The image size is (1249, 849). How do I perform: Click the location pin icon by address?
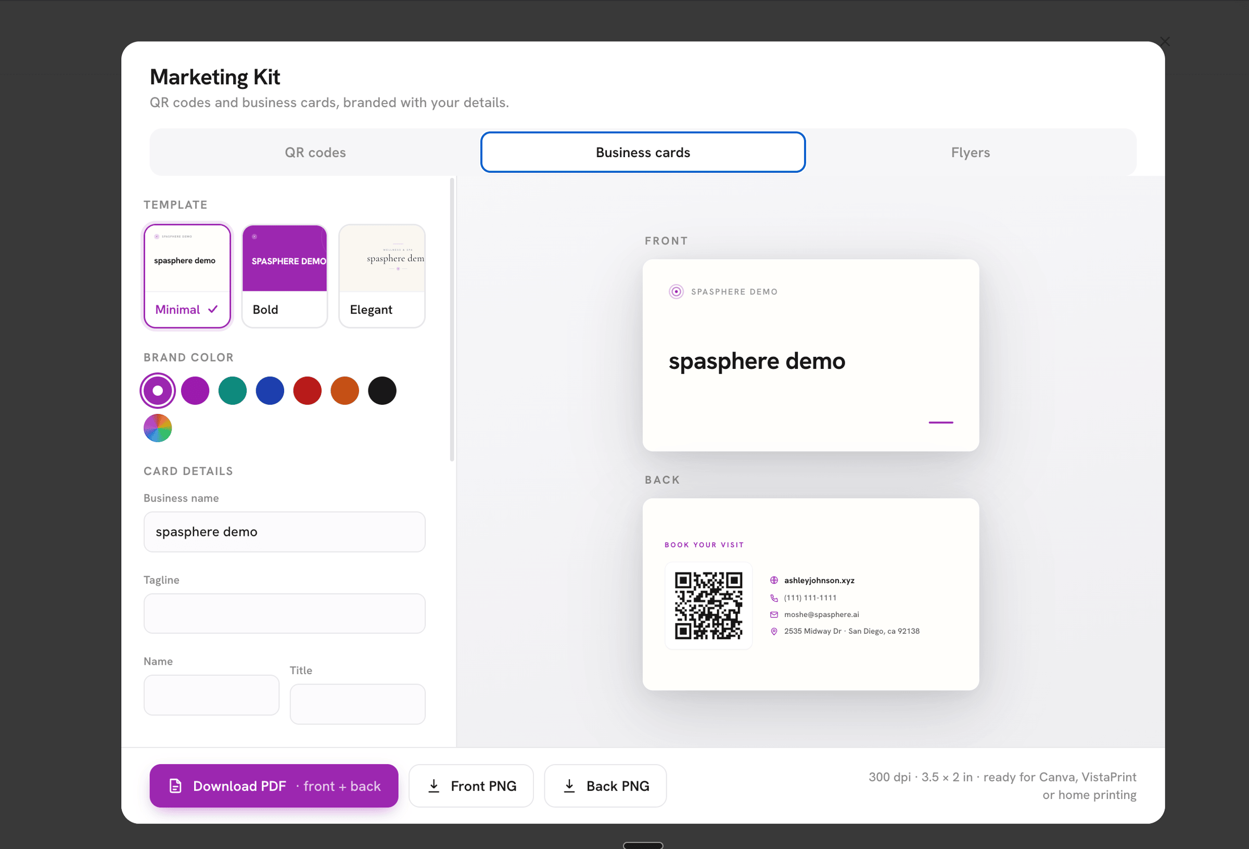click(x=774, y=632)
